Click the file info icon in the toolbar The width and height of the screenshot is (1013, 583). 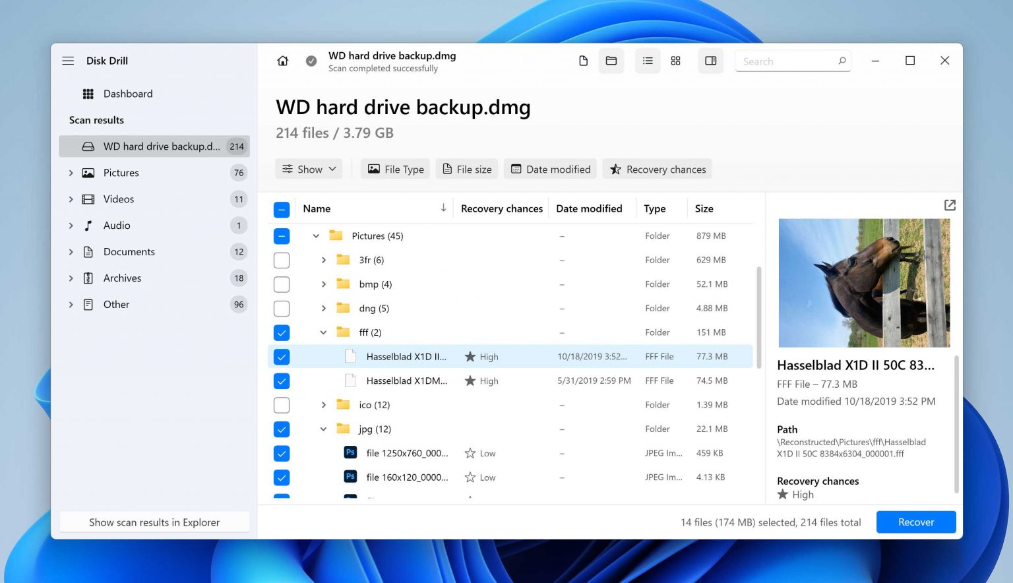[x=583, y=60]
